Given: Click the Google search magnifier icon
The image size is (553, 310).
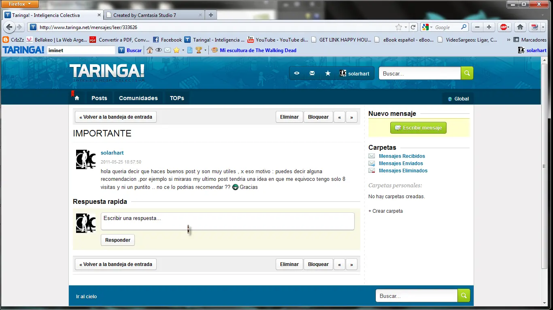Looking at the screenshot, I should coord(464,27).
